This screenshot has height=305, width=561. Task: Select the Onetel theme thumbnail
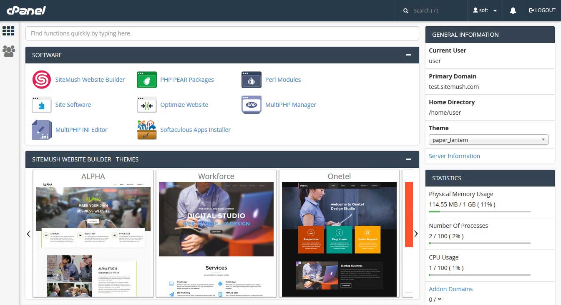[x=339, y=239]
